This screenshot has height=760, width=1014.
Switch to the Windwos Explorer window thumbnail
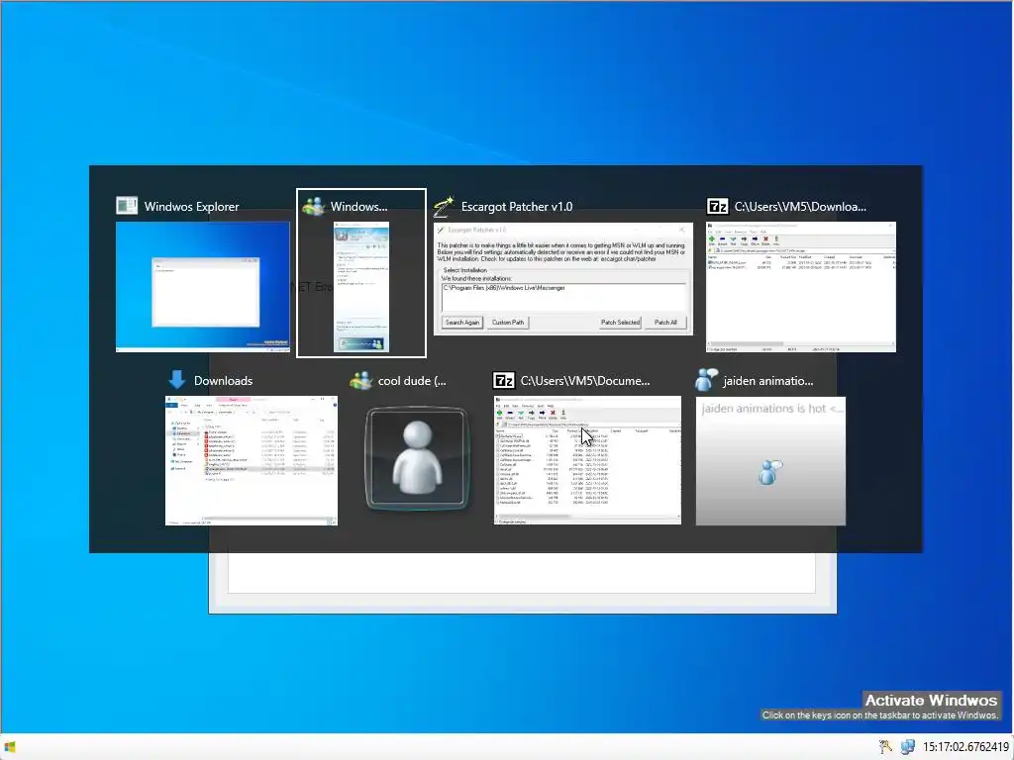(202, 287)
